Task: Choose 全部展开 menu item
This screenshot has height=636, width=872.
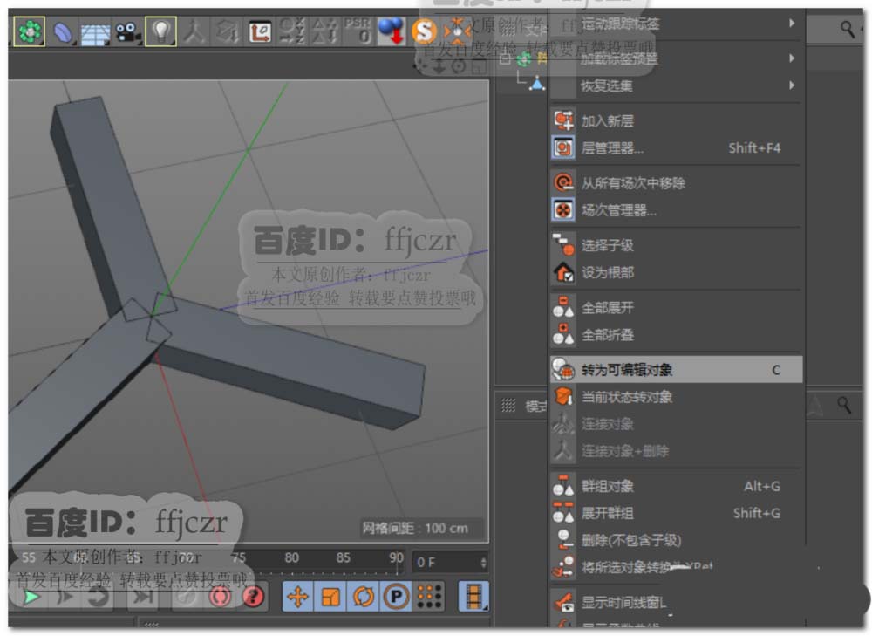Action: click(x=677, y=308)
